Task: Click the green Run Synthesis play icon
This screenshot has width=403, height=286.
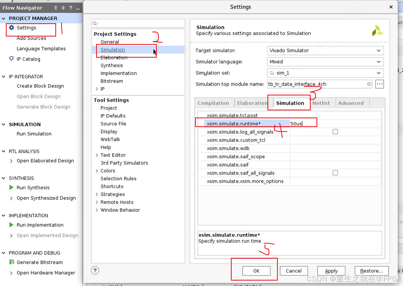Action: [11, 188]
